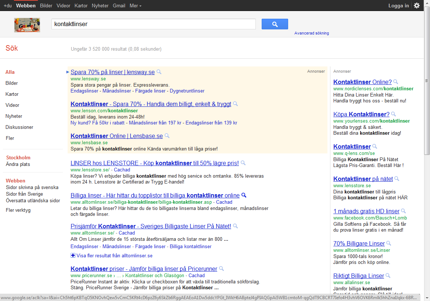Open 'Gmail' in the top navigation bar

point(119,6)
